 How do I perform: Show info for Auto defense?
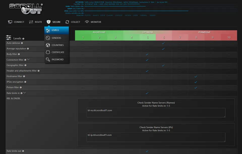(22, 43)
